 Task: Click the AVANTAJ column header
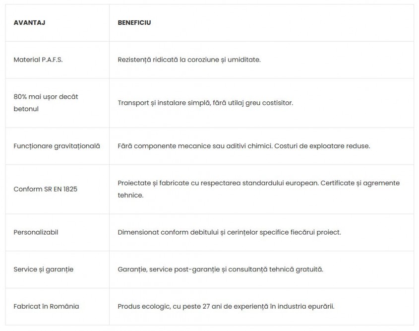click(29, 23)
